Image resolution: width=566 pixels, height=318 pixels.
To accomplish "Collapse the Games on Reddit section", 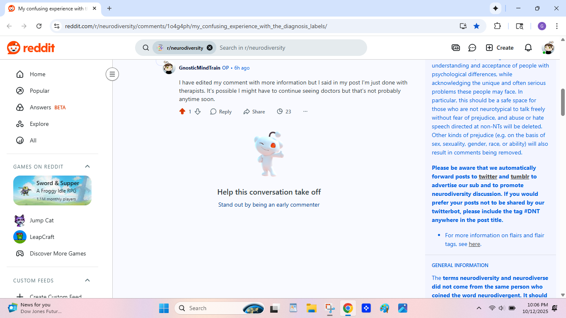I will [x=87, y=166].
